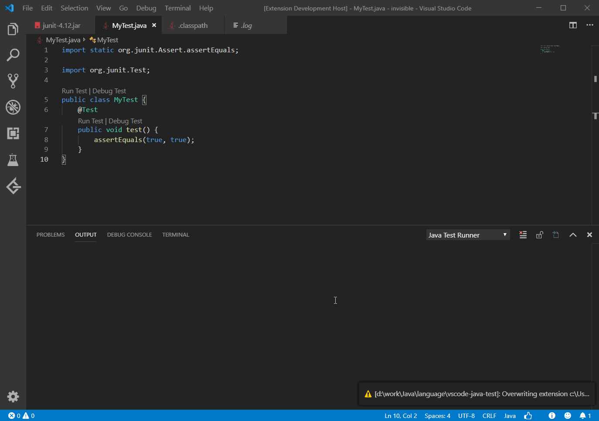
Task: Expand the MyTest.java breadcrumb arrow
Action: pos(84,40)
